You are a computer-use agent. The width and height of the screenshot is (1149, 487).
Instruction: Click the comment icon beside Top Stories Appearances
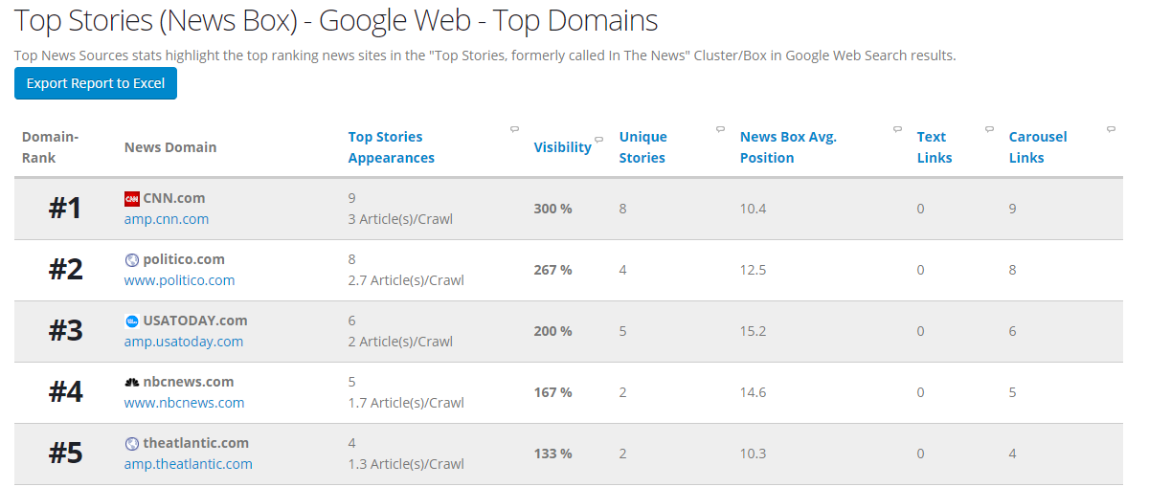[514, 129]
